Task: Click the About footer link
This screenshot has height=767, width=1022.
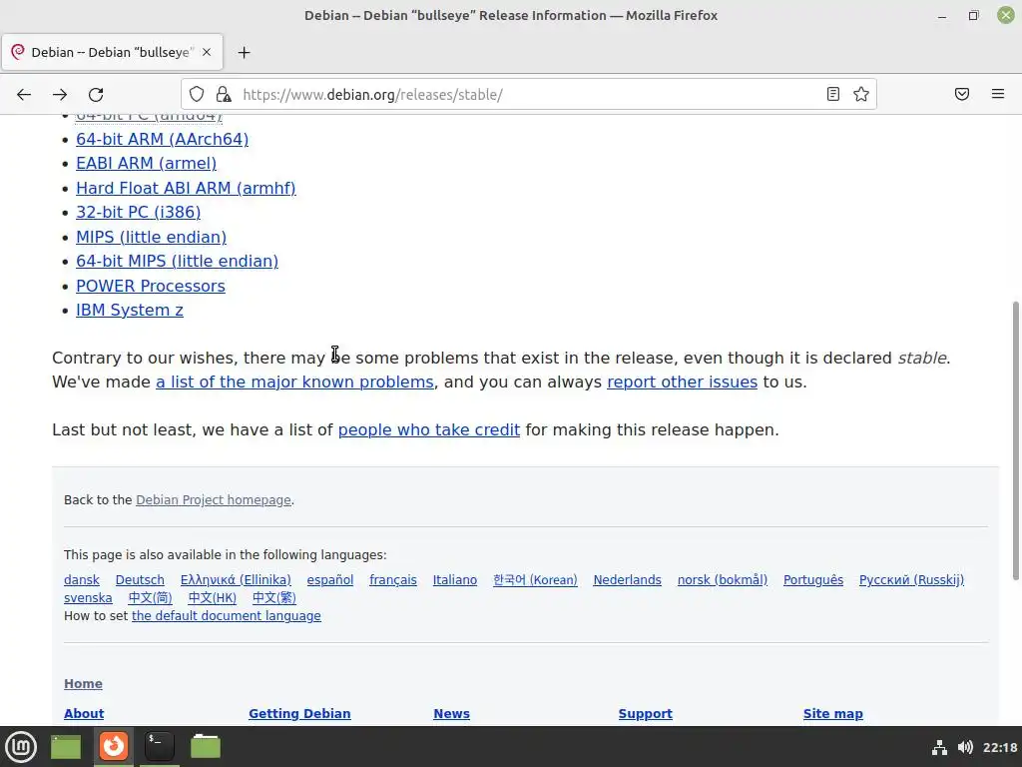Action: tap(84, 713)
